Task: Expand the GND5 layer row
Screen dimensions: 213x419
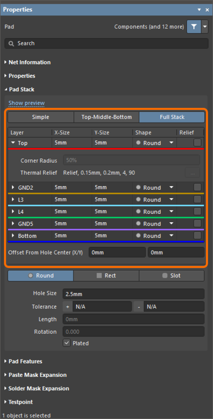Action: click(x=13, y=224)
